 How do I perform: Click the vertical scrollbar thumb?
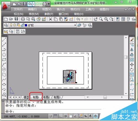126,57
